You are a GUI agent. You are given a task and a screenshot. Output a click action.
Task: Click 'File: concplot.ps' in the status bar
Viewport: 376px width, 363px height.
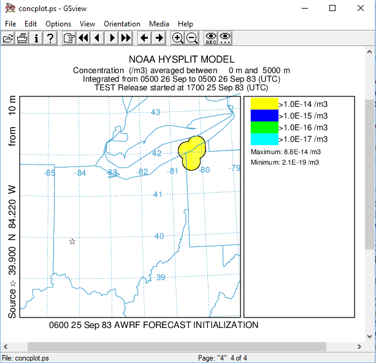[25, 358]
